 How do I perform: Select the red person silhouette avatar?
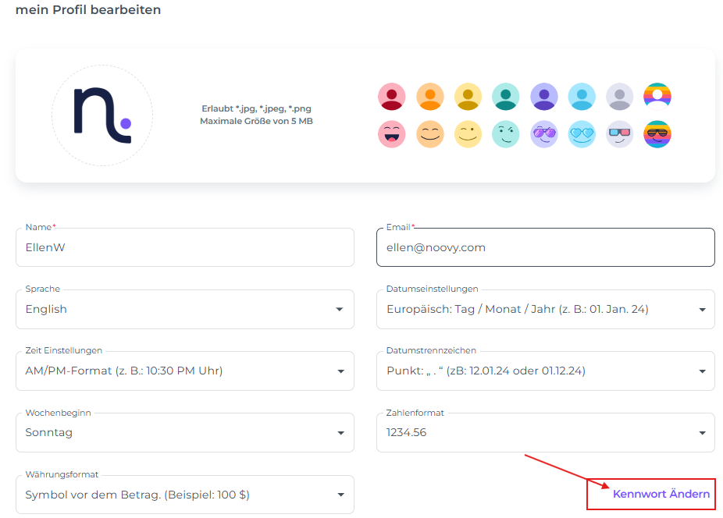[x=391, y=97]
